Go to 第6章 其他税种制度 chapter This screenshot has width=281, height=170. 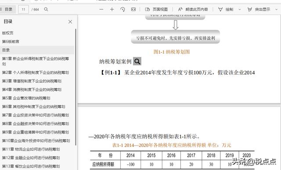click(x=33, y=106)
